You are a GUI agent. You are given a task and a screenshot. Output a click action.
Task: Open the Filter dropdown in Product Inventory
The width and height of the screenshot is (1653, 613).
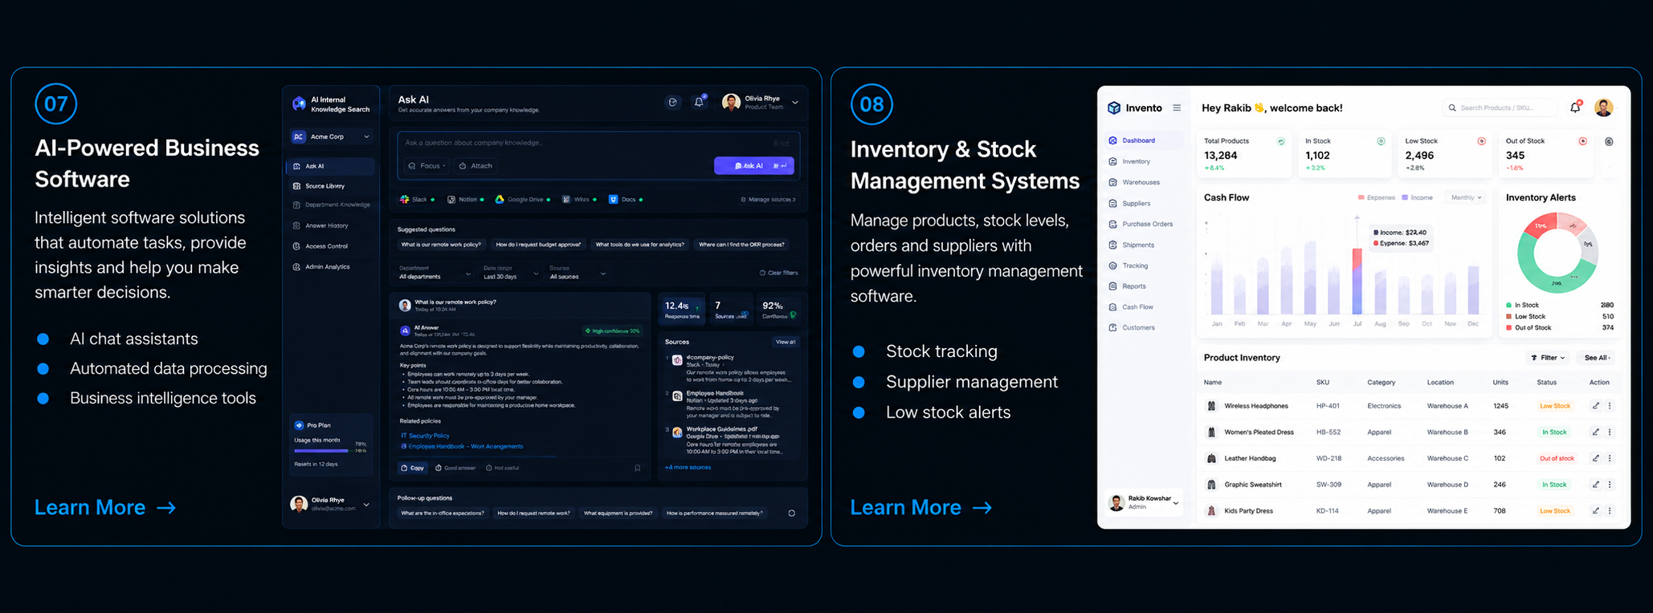1548,358
